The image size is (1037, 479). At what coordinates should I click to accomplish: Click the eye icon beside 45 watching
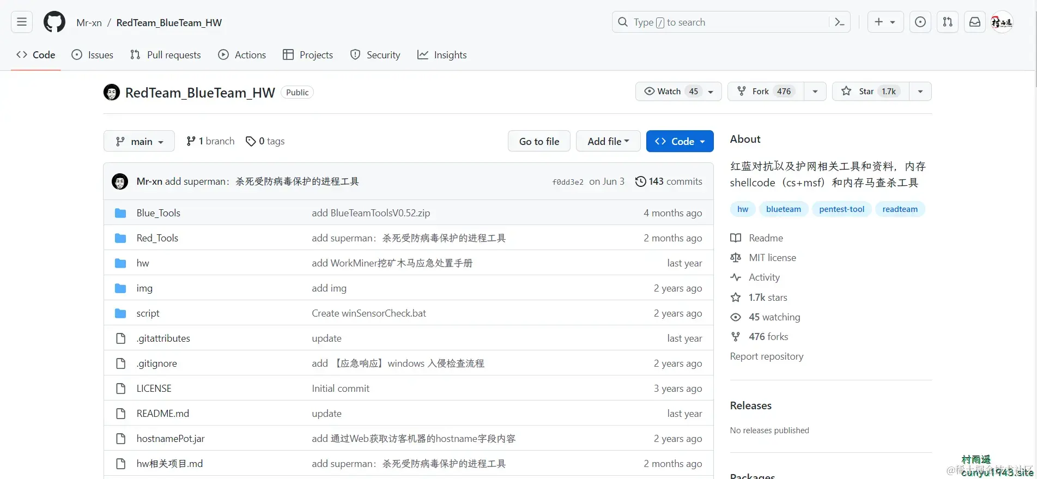coord(736,317)
